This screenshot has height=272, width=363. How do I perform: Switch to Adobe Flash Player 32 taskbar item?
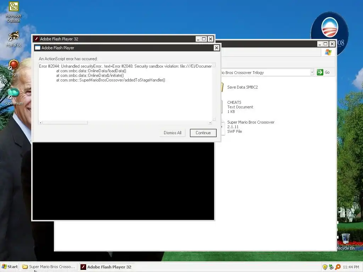[x=106, y=267]
